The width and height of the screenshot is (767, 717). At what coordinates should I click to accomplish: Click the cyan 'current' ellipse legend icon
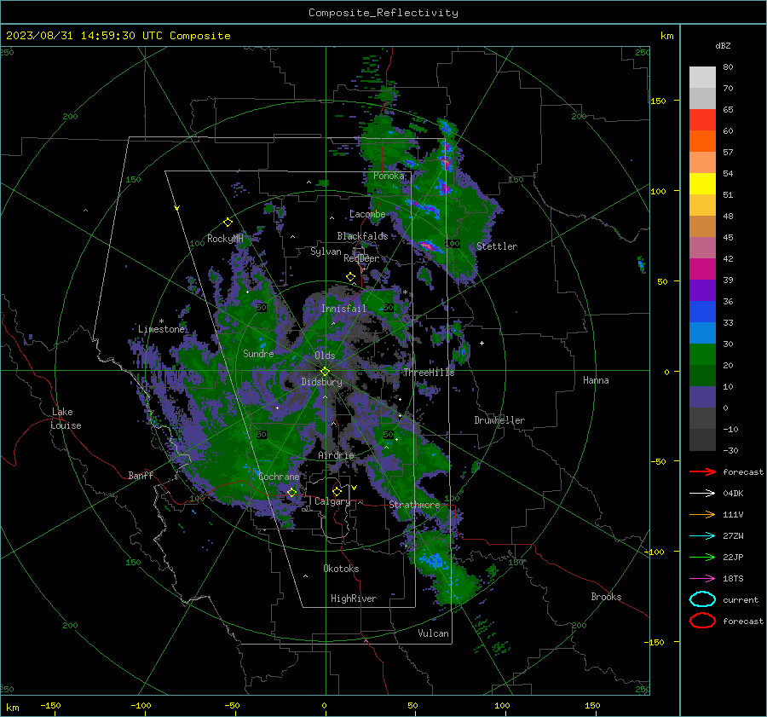coord(702,599)
